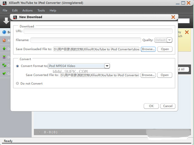194x145 pixels.
Task: Click the orange document sidebar icon
Action: pos(4,40)
